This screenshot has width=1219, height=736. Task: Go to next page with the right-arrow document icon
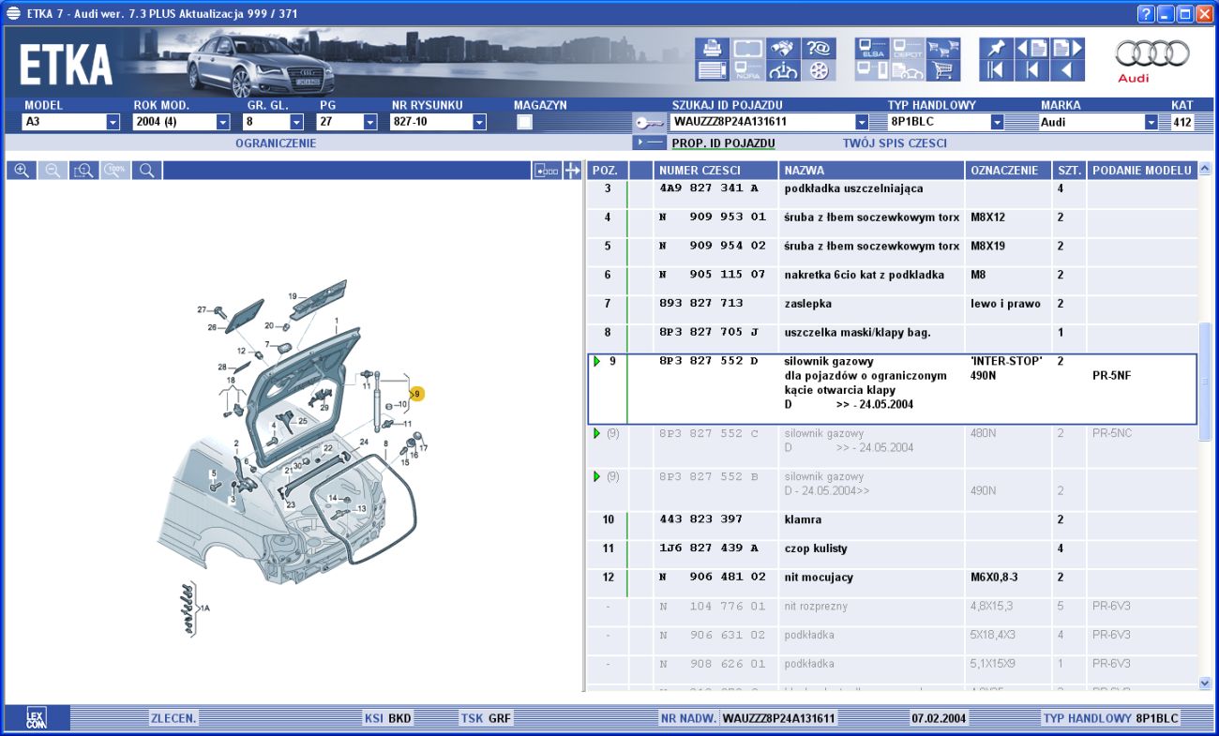click(1068, 48)
